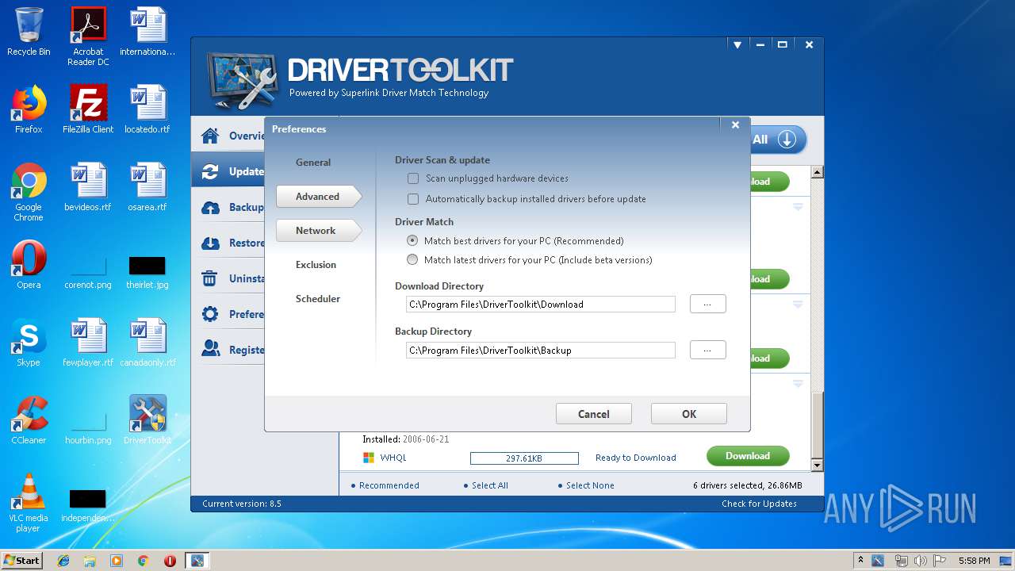
Task: Open bevideos.rtf desktop file
Action: tap(88, 187)
